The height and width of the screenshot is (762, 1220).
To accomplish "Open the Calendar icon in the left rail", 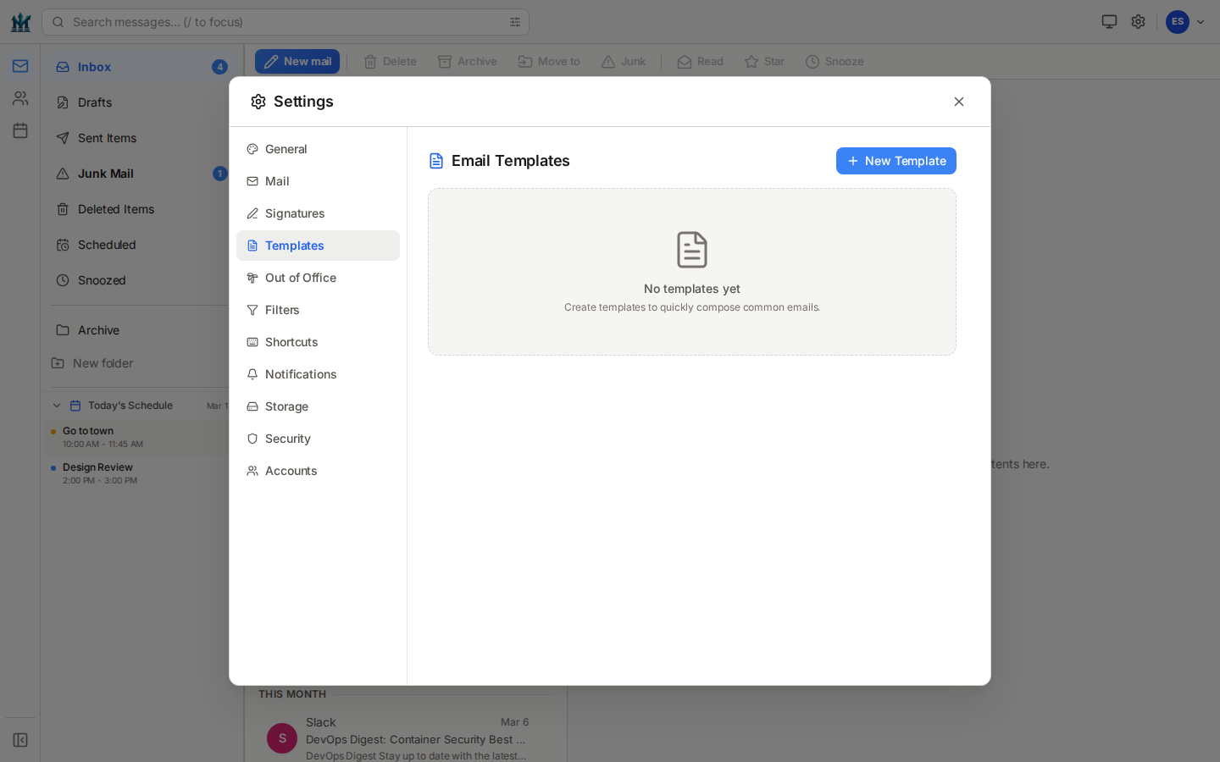I will 19,130.
